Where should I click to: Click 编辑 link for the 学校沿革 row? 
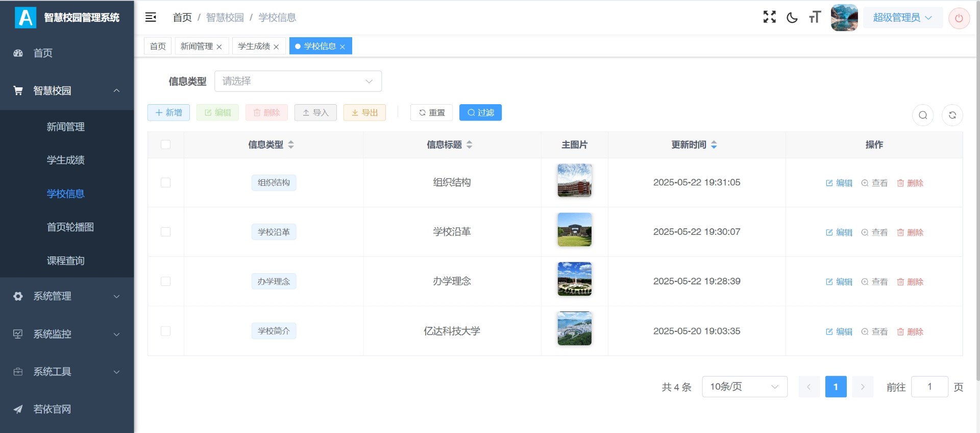[839, 232]
